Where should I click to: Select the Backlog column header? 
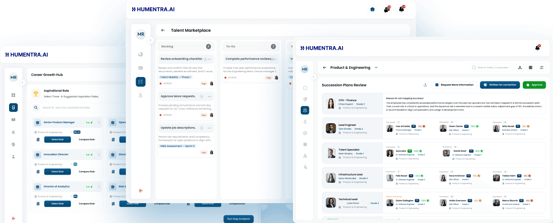pos(186,46)
